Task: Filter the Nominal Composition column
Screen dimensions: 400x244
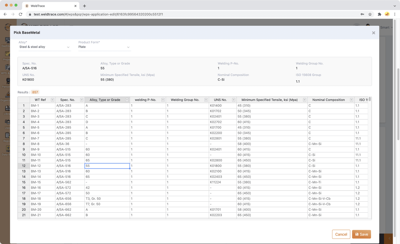Action: (x=351, y=100)
